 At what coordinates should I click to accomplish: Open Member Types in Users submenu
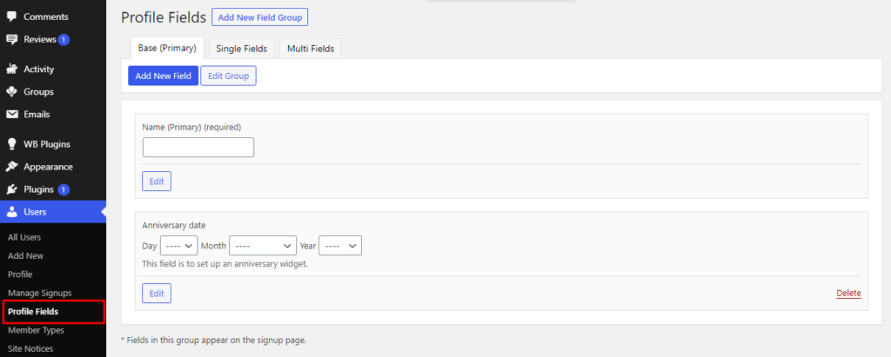[x=36, y=330]
